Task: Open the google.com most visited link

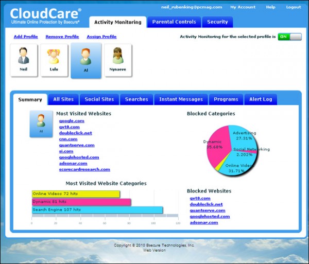Action: [x=72, y=121]
